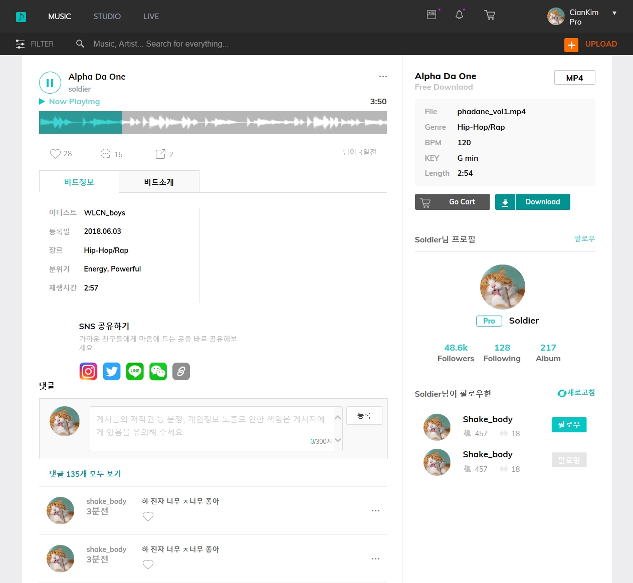Switch to the 비트소개 tab

pyautogui.click(x=159, y=182)
